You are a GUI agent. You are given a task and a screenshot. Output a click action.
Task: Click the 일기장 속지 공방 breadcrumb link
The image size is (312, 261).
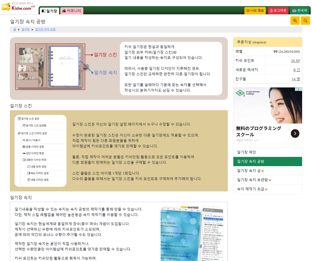(x=45, y=30)
